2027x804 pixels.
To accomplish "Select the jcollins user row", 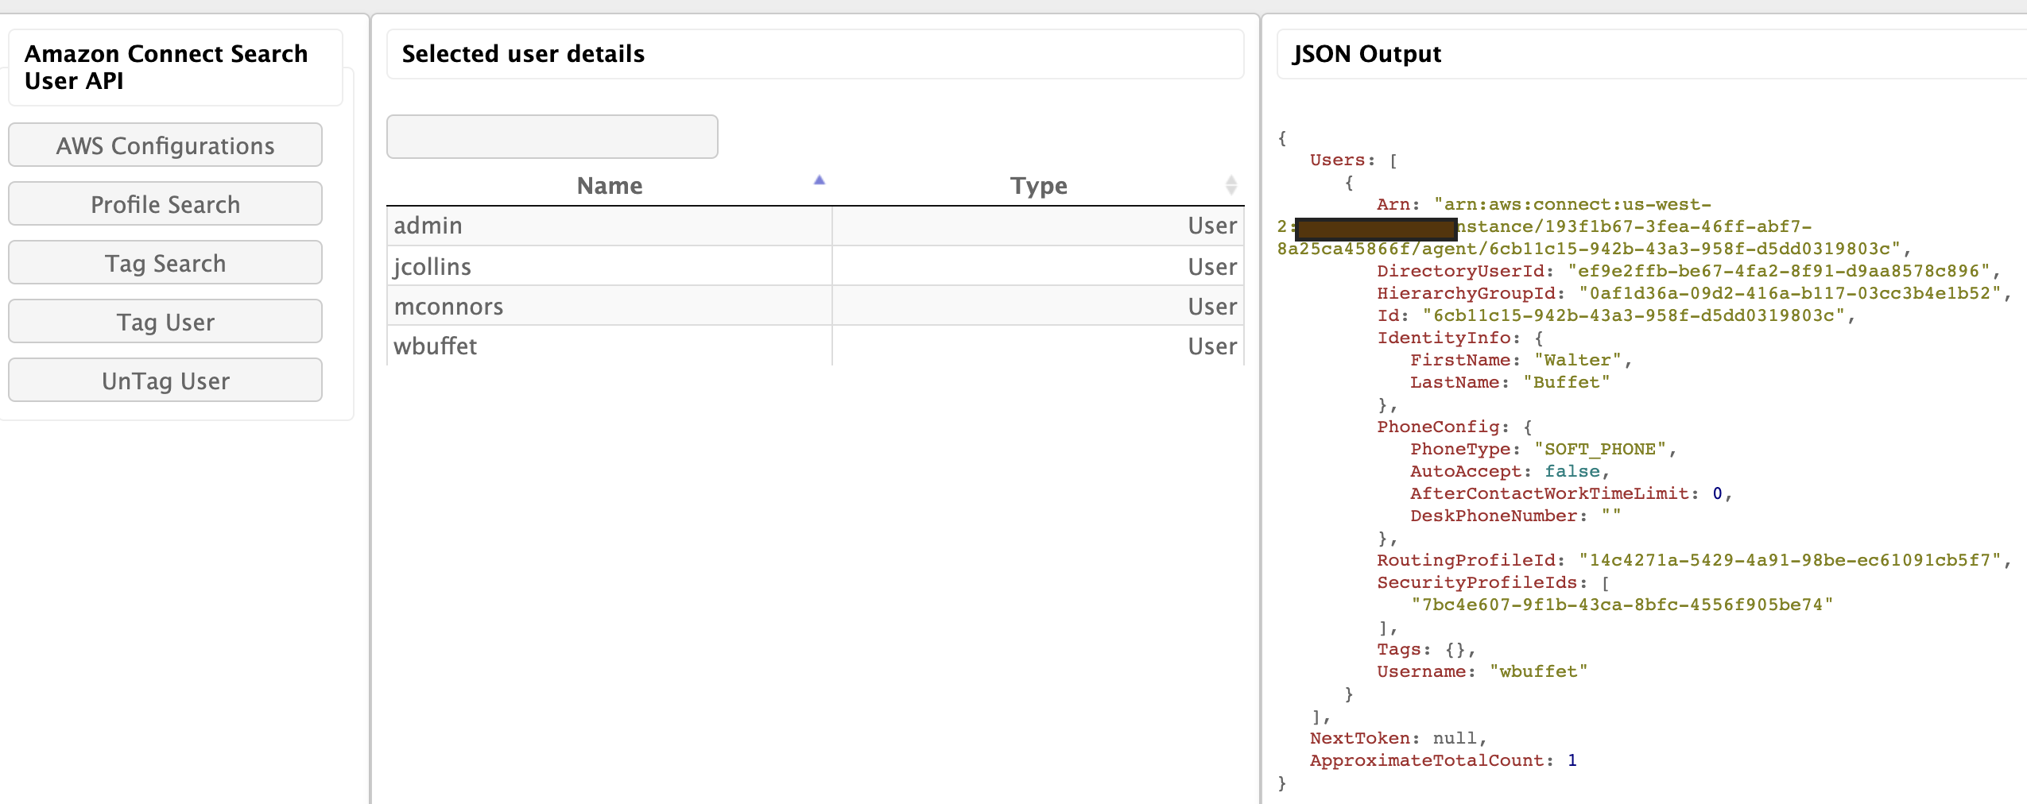I will (x=816, y=266).
